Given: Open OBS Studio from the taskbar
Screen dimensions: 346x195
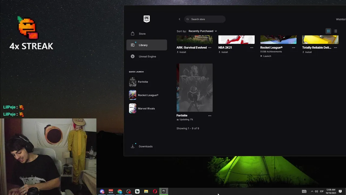Looking at the screenshot, I should click(x=128, y=191).
